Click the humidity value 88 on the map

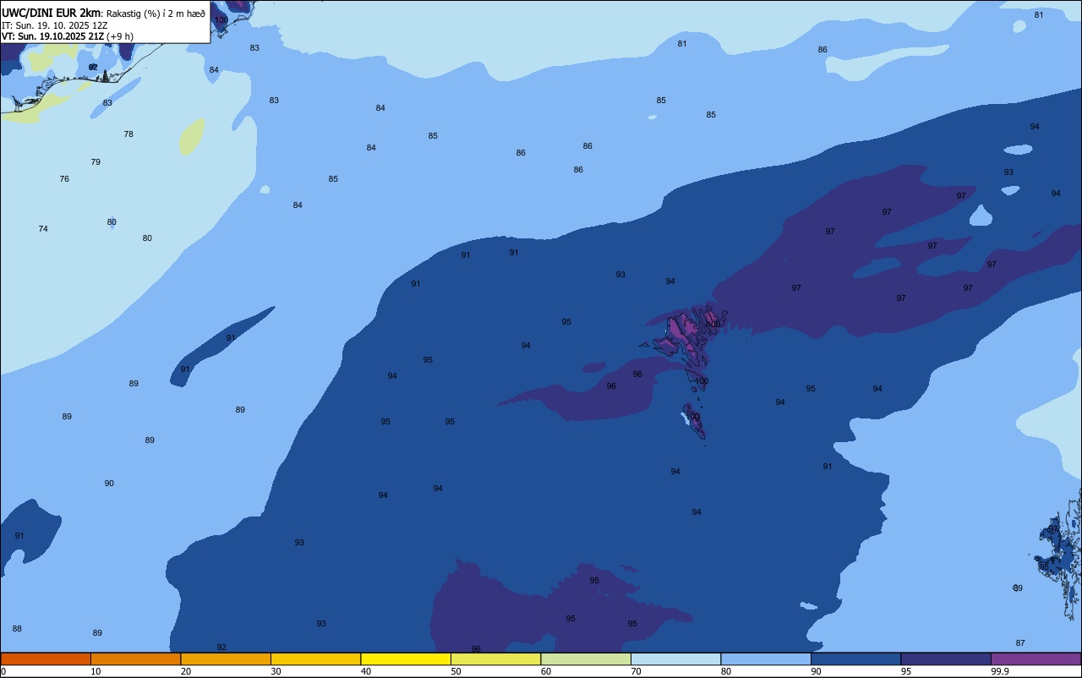[17, 629]
